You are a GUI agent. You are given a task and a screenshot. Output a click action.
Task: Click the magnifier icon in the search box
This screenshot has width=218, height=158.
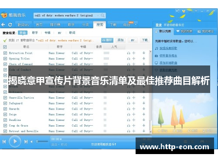[102, 15]
